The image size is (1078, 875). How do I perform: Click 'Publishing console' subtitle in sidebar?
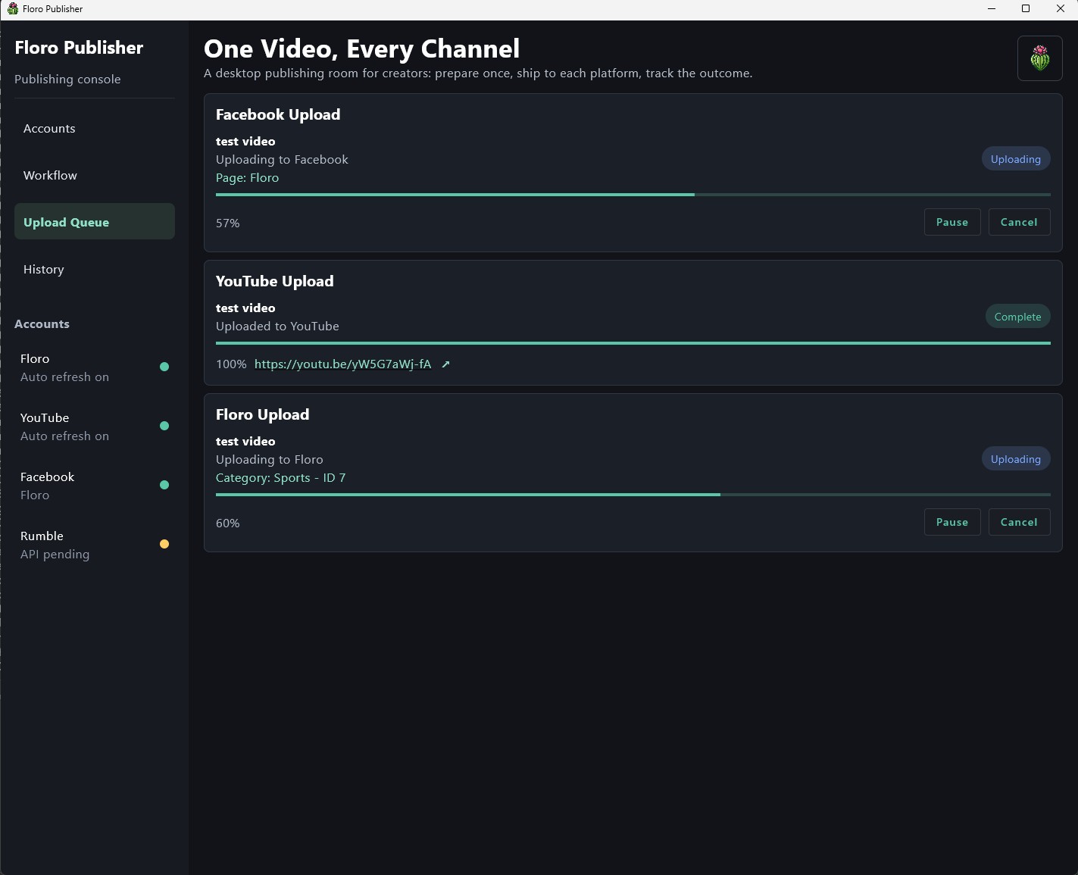pyautogui.click(x=67, y=80)
